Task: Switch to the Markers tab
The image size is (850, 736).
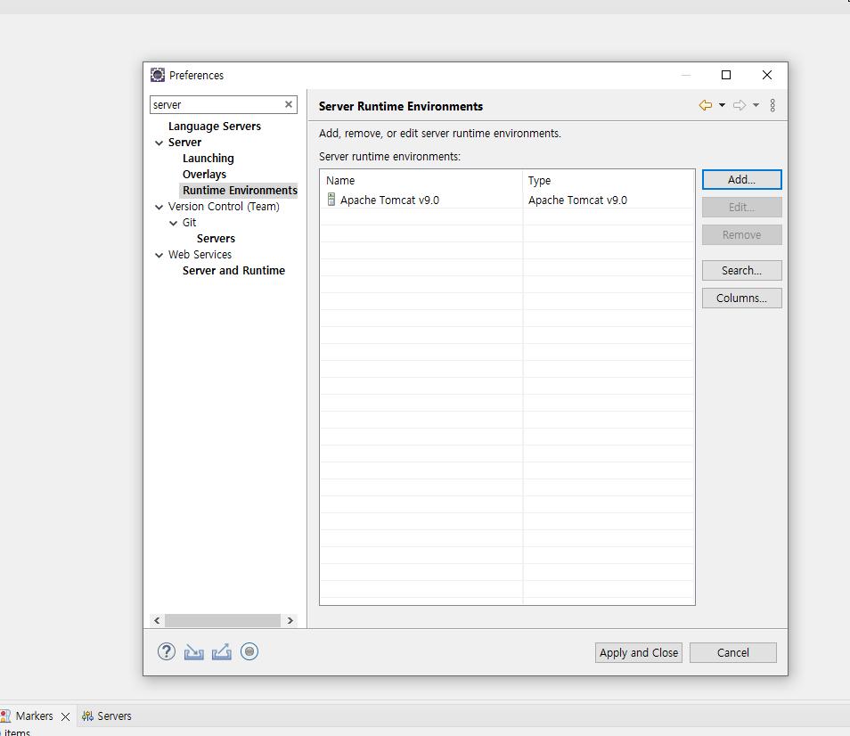Action: [x=34, y=716]
